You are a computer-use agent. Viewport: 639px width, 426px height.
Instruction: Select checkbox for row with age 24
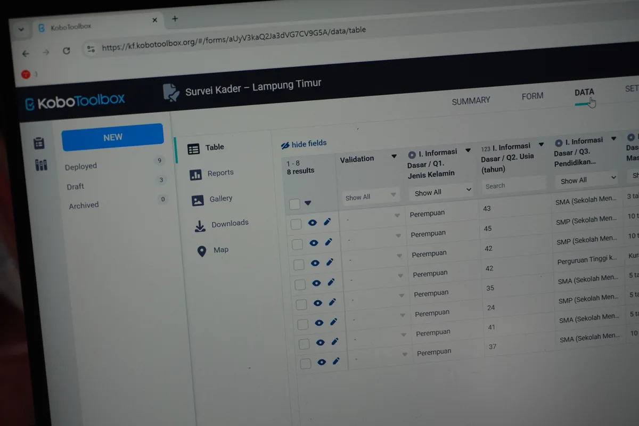tap(302, 324)
